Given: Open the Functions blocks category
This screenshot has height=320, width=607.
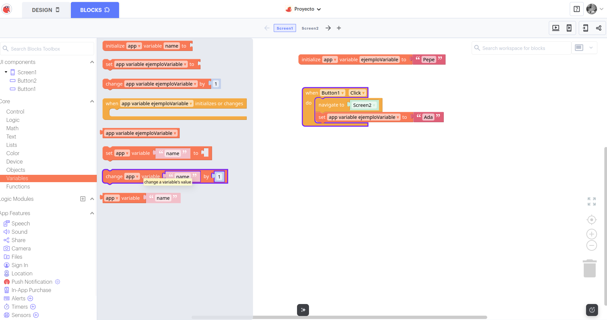Looking at the screenshot, I should click(x=18, y=186).
